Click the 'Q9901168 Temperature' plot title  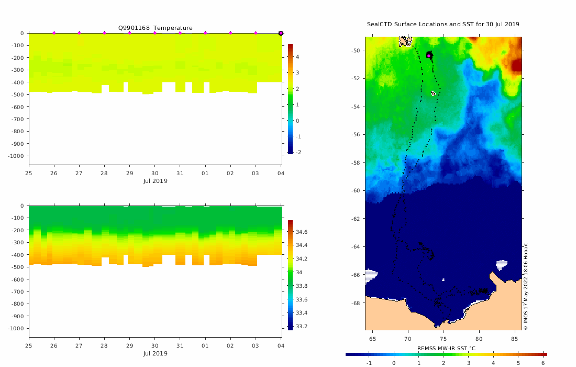point(156,28)
